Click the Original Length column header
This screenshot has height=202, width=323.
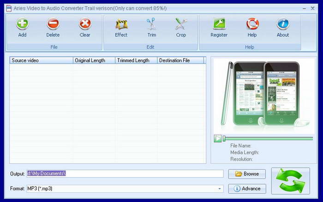click(x=94, y=60)
